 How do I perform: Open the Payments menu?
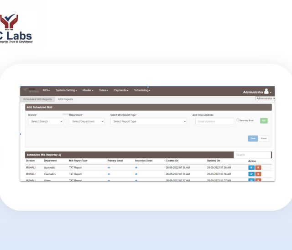(x=121, y=90)
